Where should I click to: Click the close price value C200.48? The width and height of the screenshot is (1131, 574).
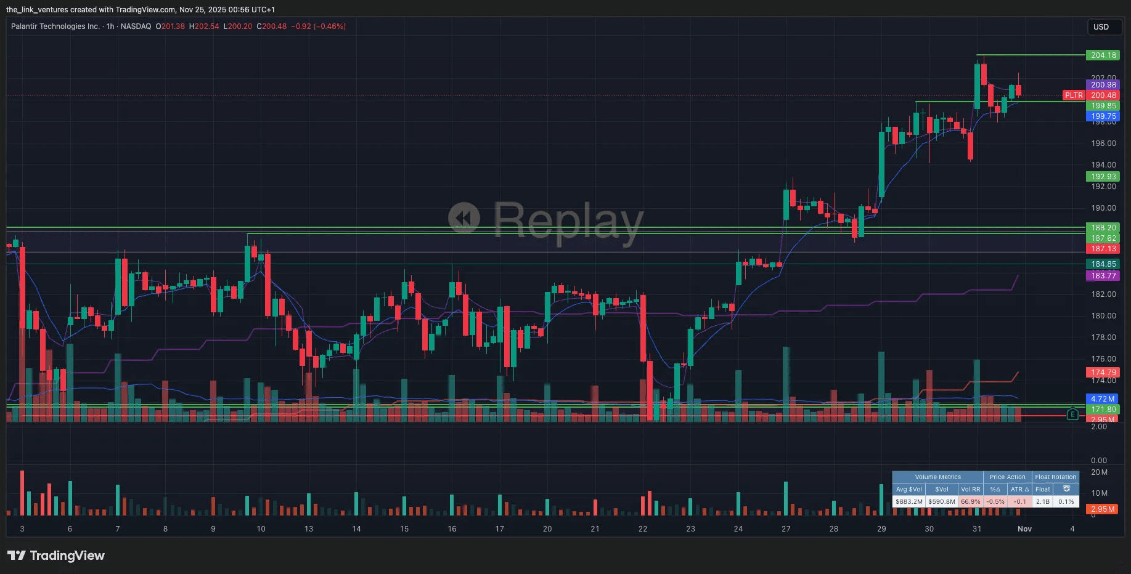[272, 26]
